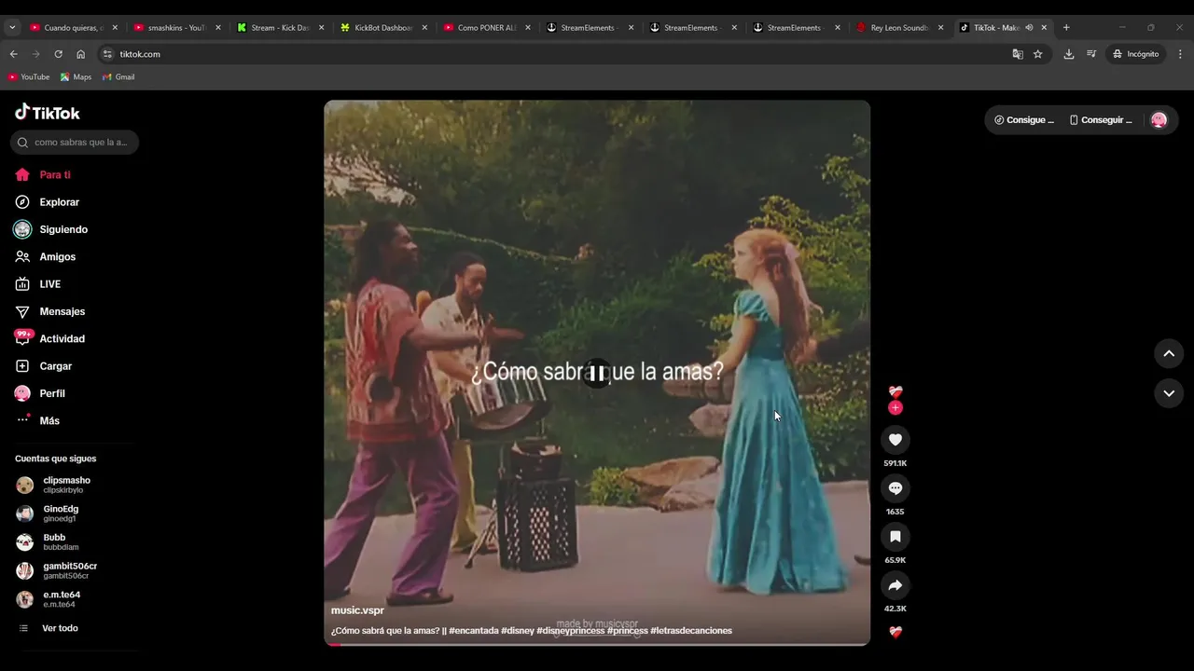Bookmark the page with star icon

pos(1037,54)
